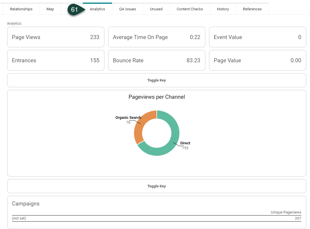Switch to the Content Checks tab
Image resolution: width=310 pixels, height=229 pixels.
190,9
